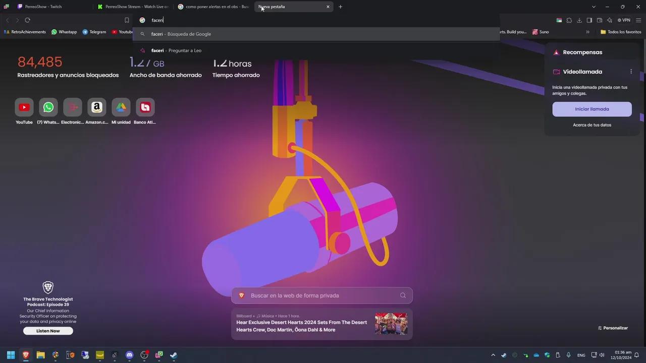Switch to the PerreoShow Twitch tab
The height and width of the screenshot is (363, 646).
(43, 7)
